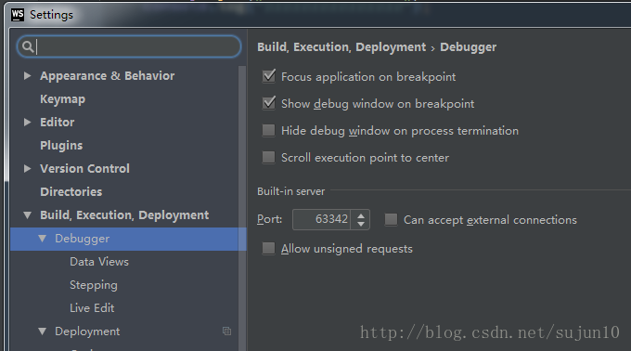
Task: Open the Keymap settings page
Action: pyautogui.click(x=62, y=99)
